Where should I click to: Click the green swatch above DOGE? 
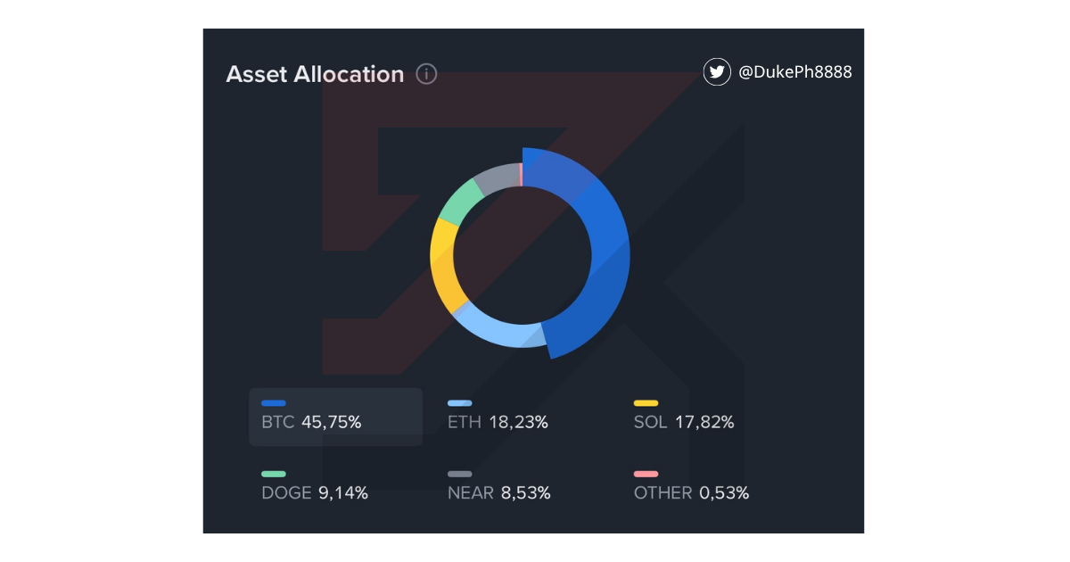(274, 474)
